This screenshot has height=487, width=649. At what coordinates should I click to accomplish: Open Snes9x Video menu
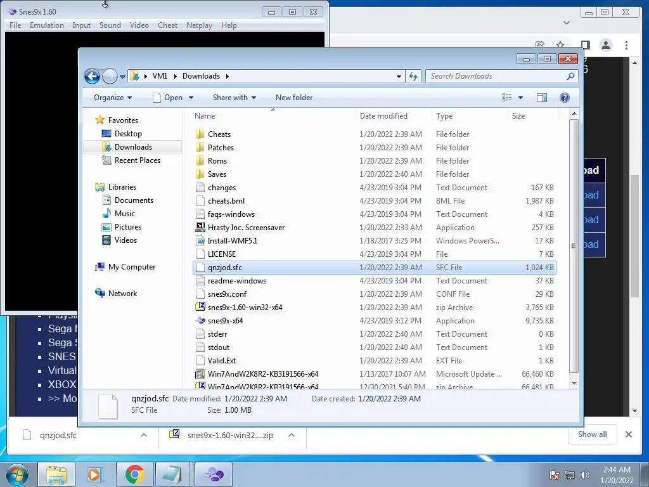139,25
